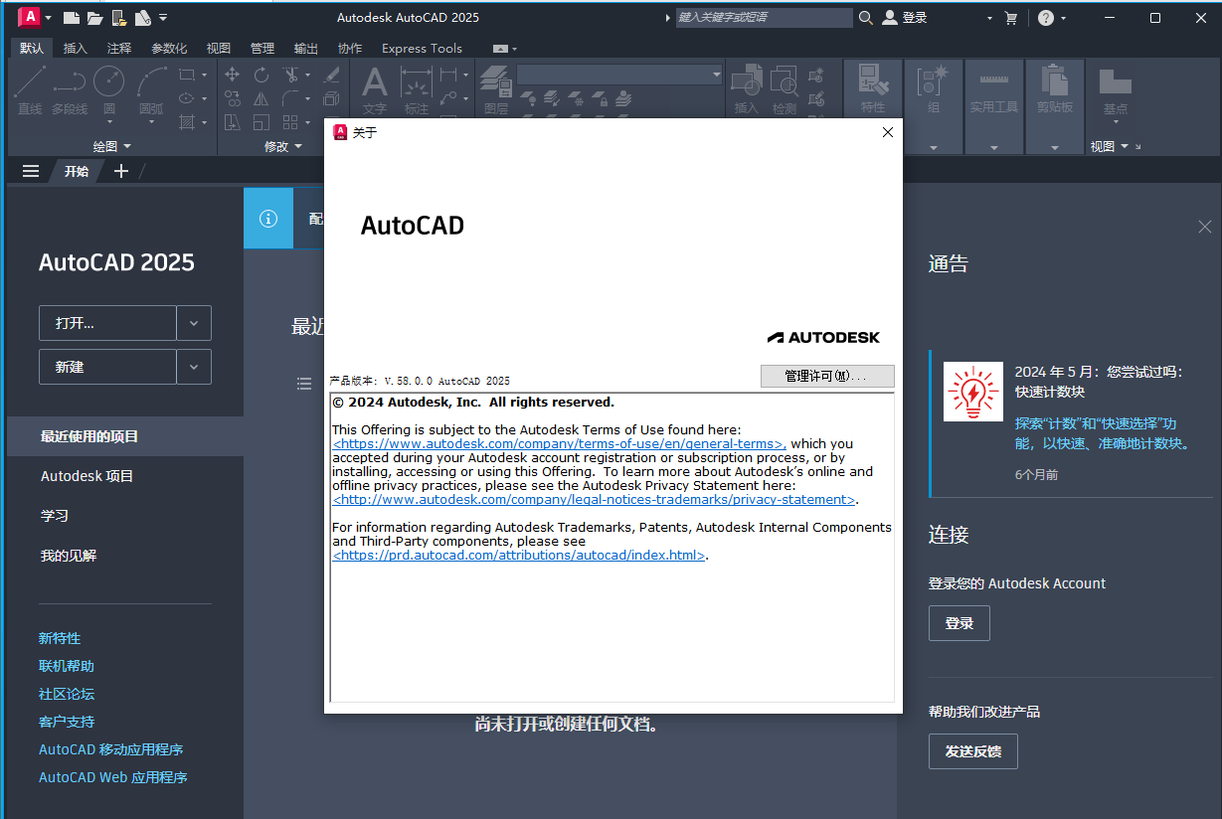Click the 登录 button under Autodesk Account
1222x819 pixels.
(x=960, y=623)
